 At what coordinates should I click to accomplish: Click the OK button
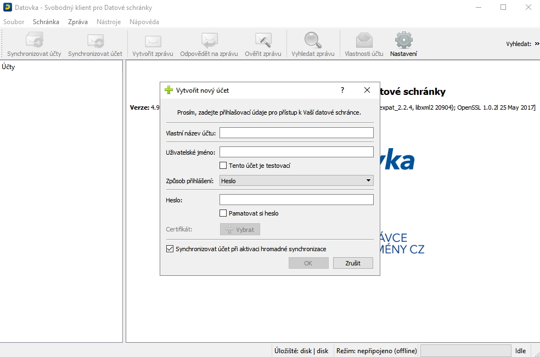click(308, 263)
